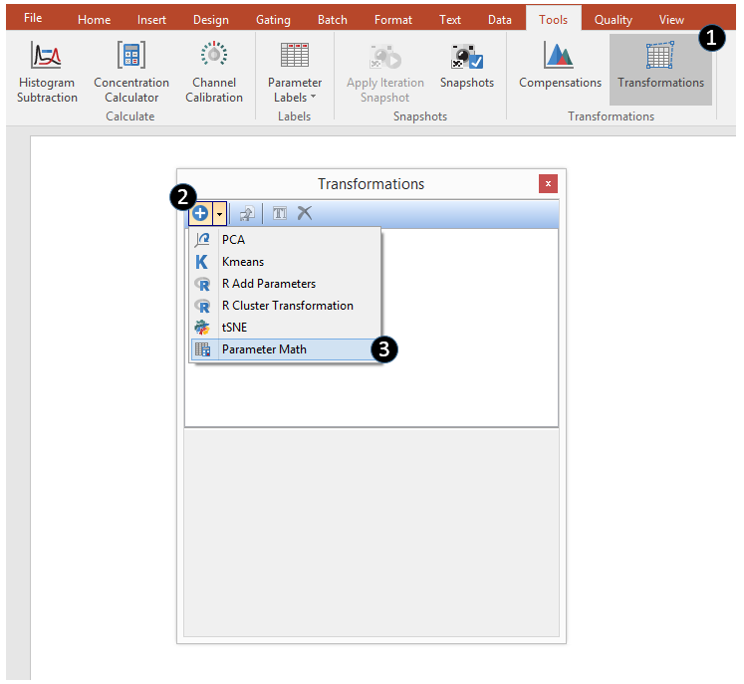The image size is (744, 684).
Task: Pick Kmeans from the transformation list
Action: click(x=243, y=262)
